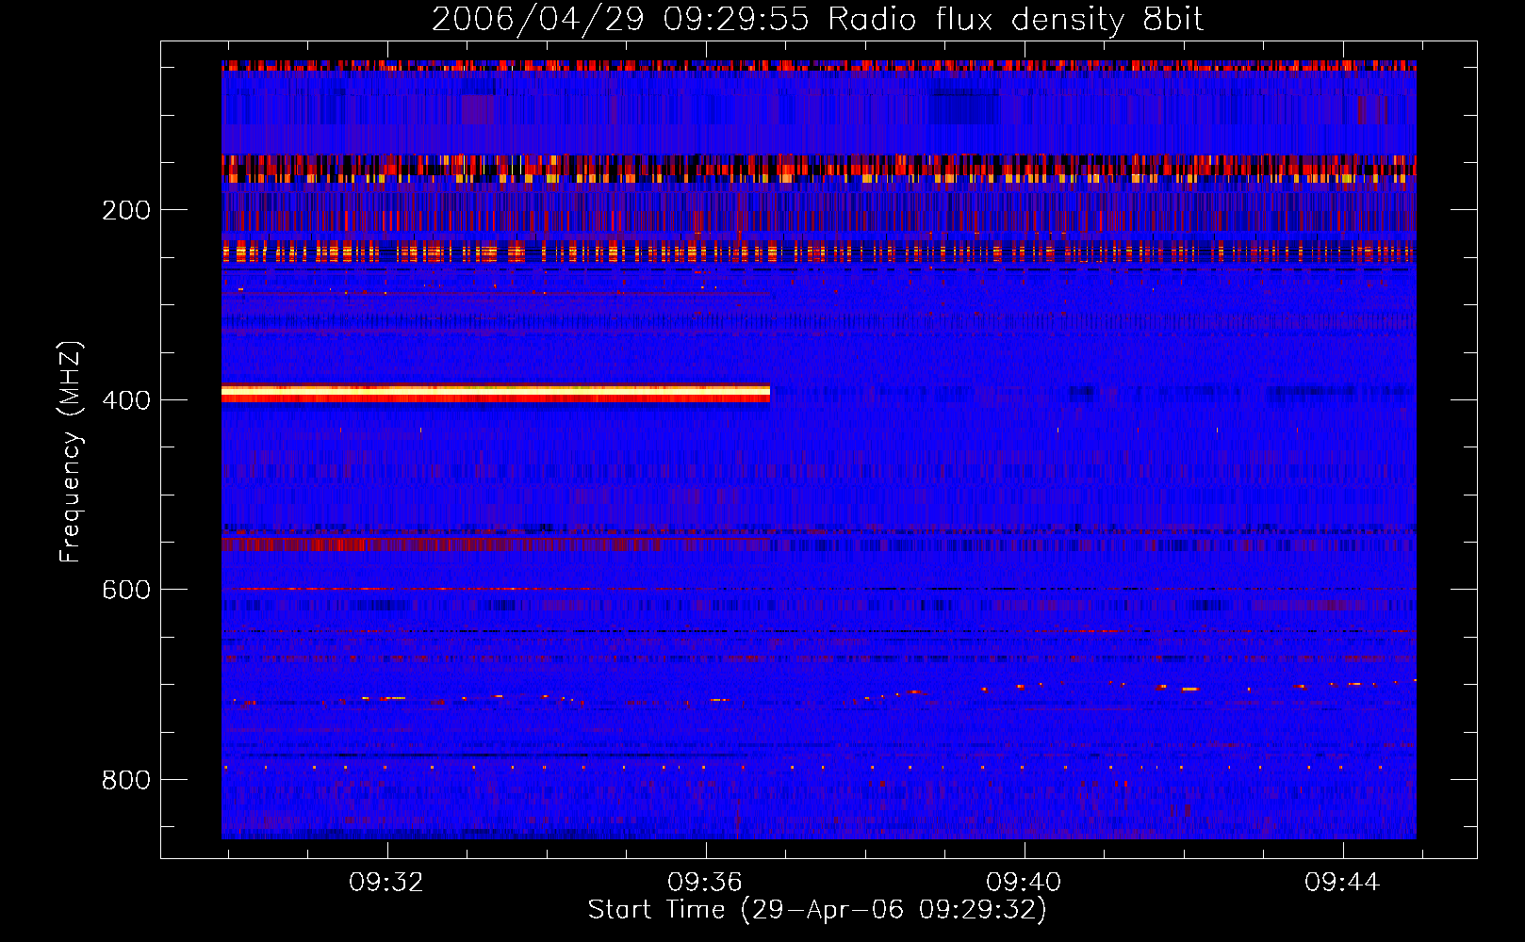
Task: Click the 600 frequency tick label
Action: pyautogui.click(x=126, y=590)
